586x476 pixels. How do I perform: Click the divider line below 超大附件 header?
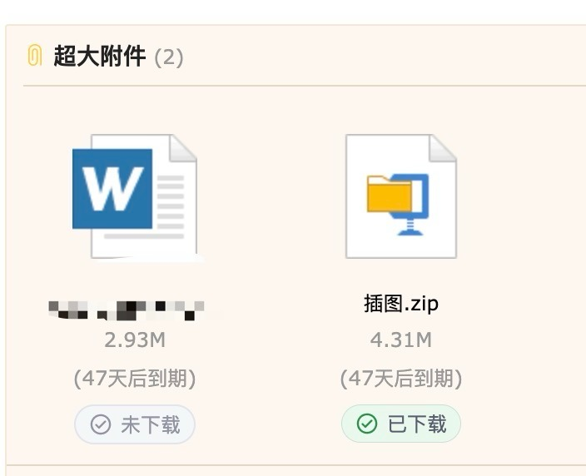300,86
